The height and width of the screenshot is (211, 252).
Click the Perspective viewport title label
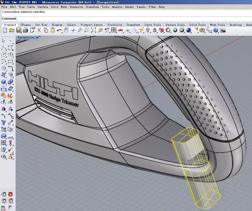click(26, 37)
